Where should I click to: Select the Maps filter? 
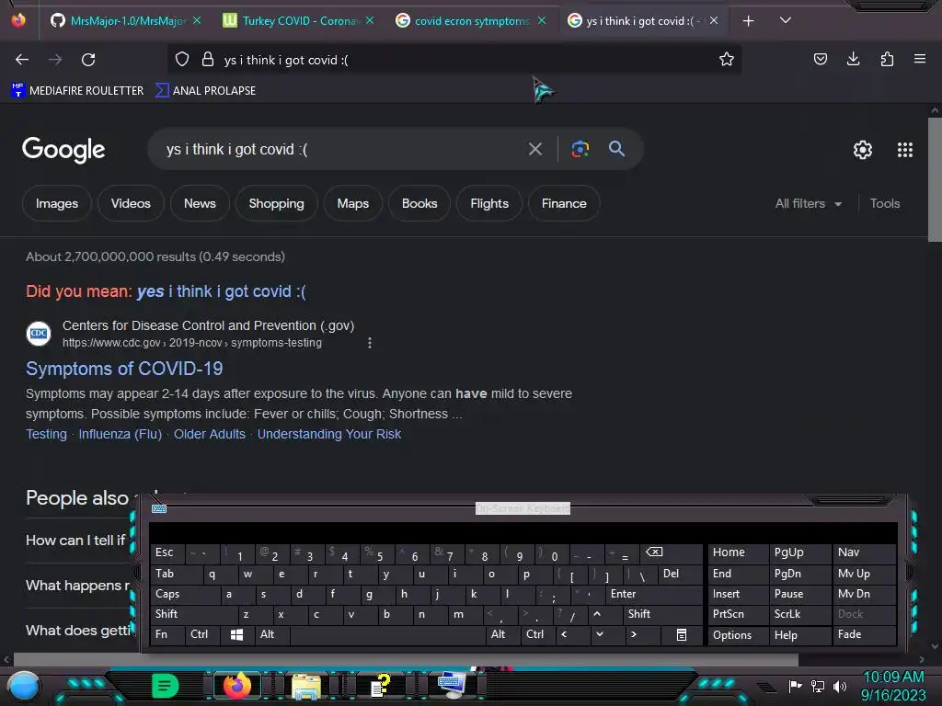coord(352,203)
